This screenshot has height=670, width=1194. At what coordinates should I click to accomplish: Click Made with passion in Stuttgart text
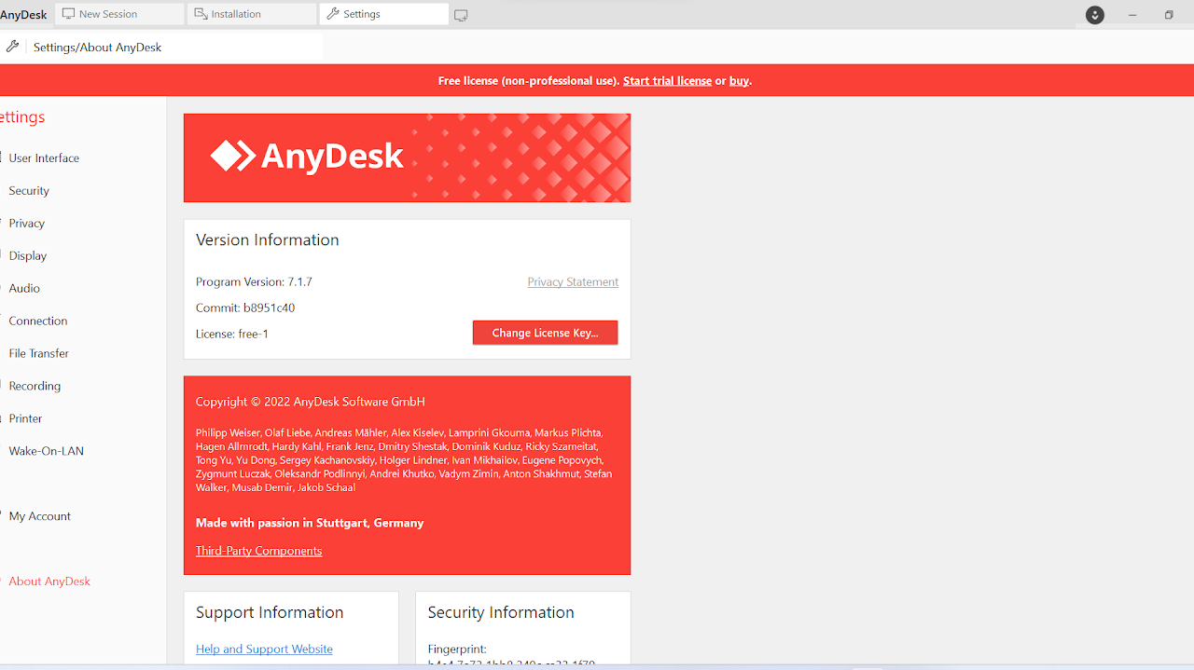coord(310,524)
